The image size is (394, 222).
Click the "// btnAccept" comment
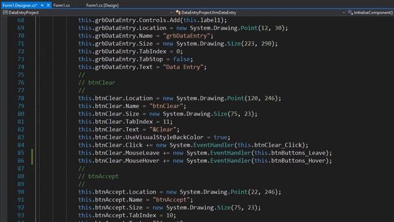pos(98,176)
